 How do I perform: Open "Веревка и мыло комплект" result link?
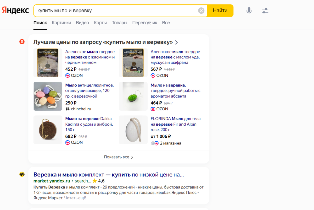pos(109,175)
